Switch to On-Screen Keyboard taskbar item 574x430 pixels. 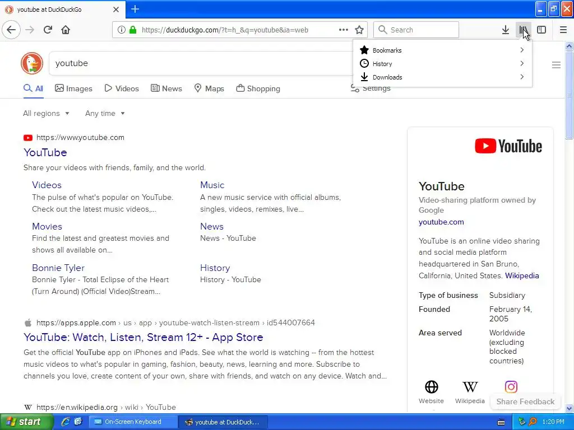point(133,422)
